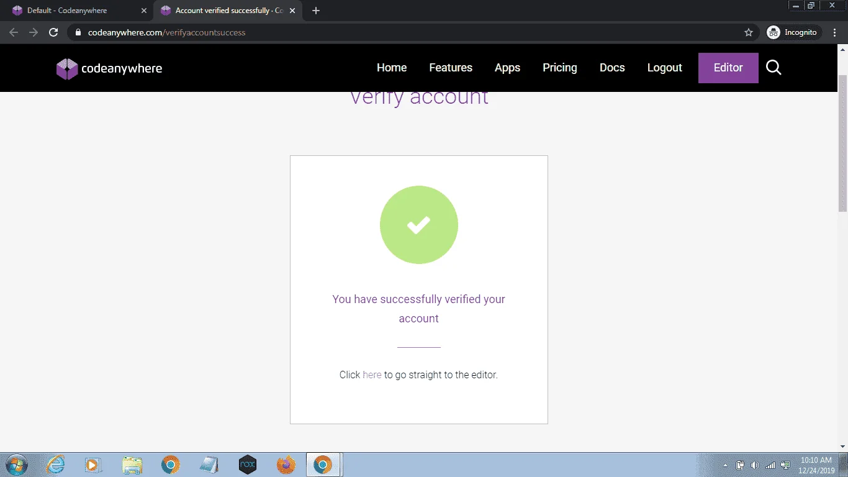Go back with browser back arrow
The height and width of the screenshot is (477, 848).
pos(14,32)
